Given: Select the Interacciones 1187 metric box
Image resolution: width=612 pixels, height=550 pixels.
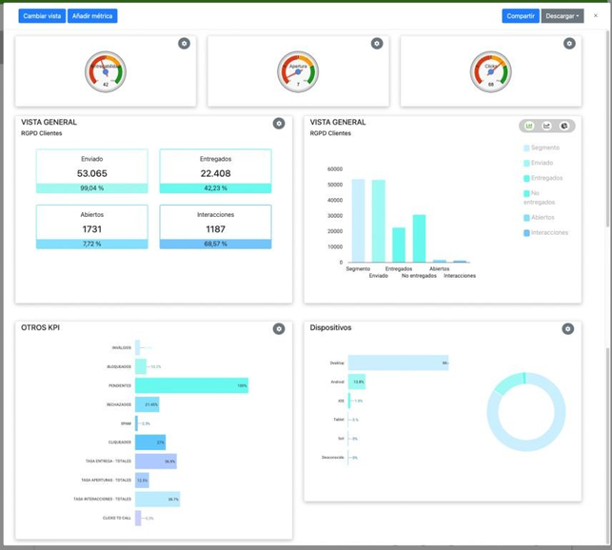Looking at the screenshot, I should pyautogui.click(x=215, y=226).
